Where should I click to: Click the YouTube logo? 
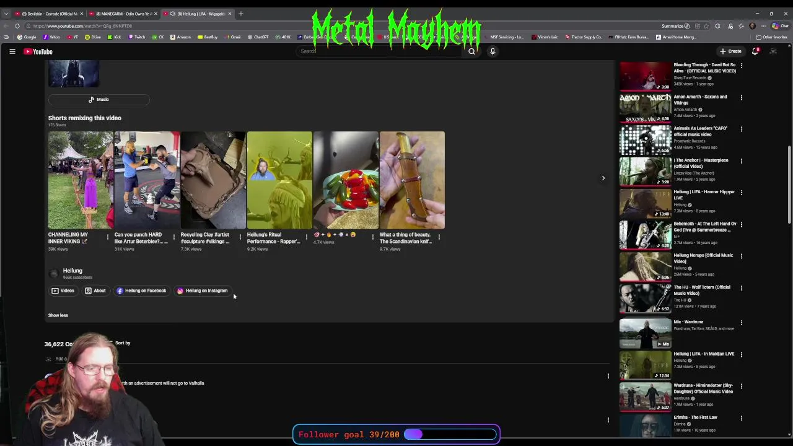(x=38, y=51)
